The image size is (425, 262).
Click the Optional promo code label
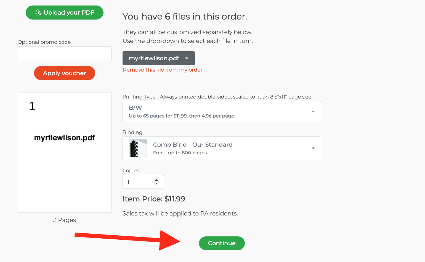click(x=44, y=42)
